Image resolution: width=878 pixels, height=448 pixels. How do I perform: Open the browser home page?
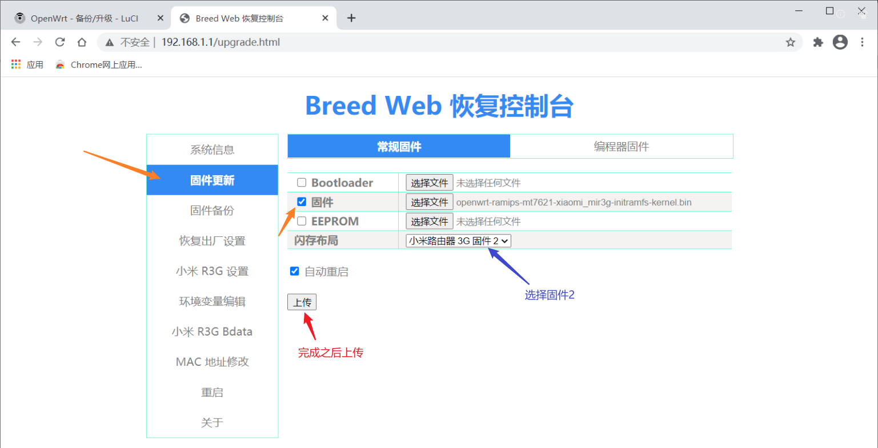82,42
